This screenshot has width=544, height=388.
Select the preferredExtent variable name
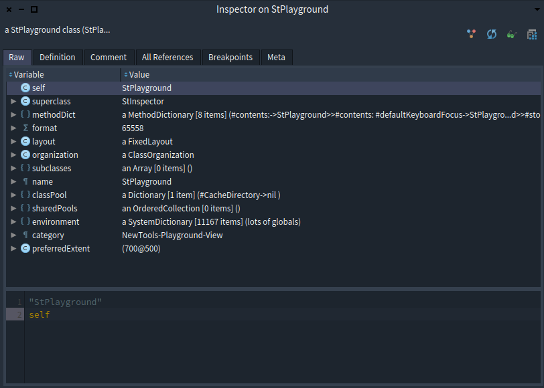click(x=61, y=248)
